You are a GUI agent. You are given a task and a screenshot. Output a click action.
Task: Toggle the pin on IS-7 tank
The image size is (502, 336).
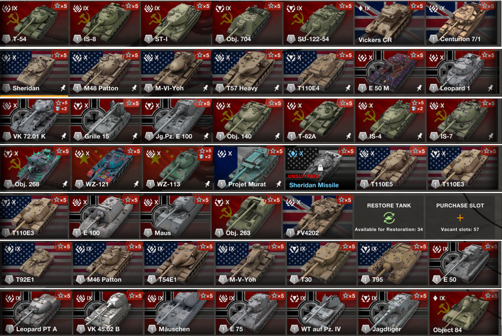pos(491,136)
